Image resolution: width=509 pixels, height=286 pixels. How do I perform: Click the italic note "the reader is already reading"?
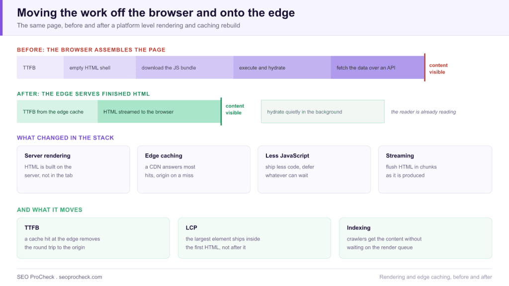coord(424,112)
